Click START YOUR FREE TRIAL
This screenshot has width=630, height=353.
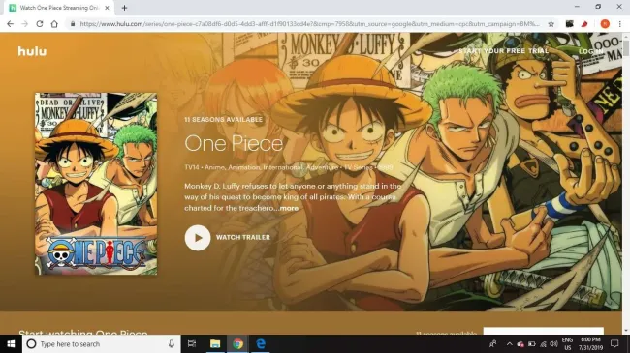pos(503,51)
